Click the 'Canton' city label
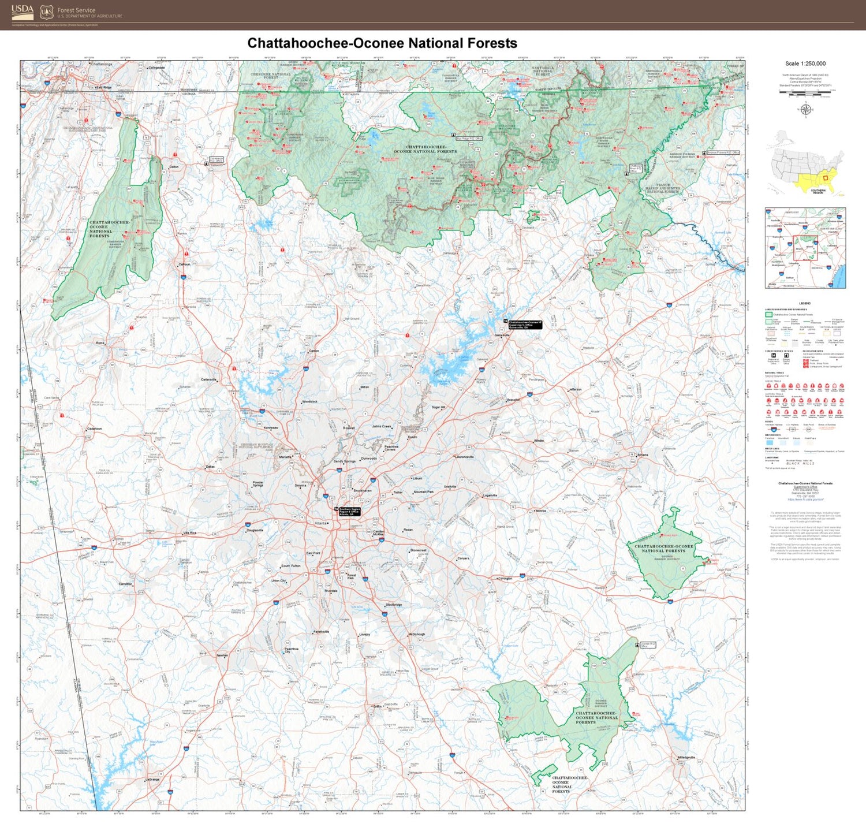866x831 pixels. pyautogui.click(x=314, y=351)
